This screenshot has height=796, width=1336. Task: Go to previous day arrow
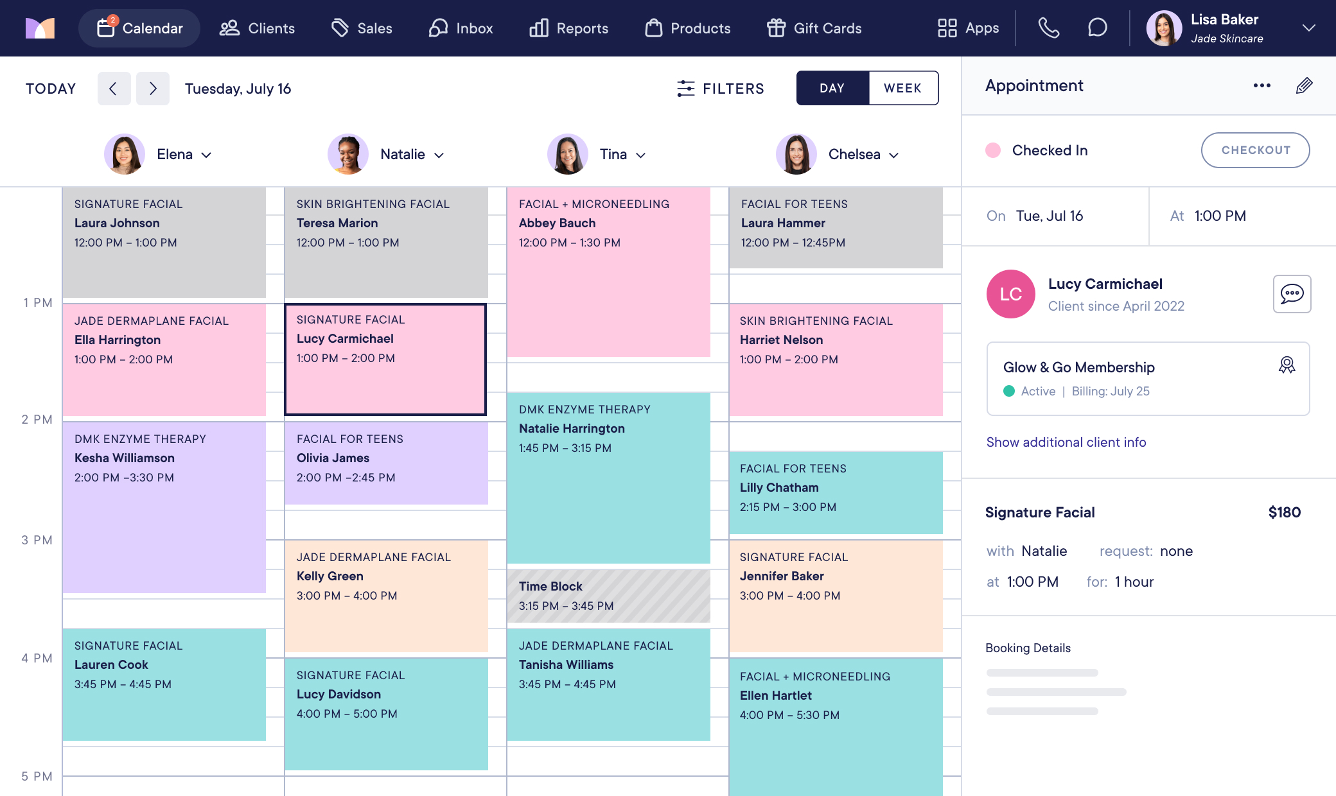pos(114,89)
